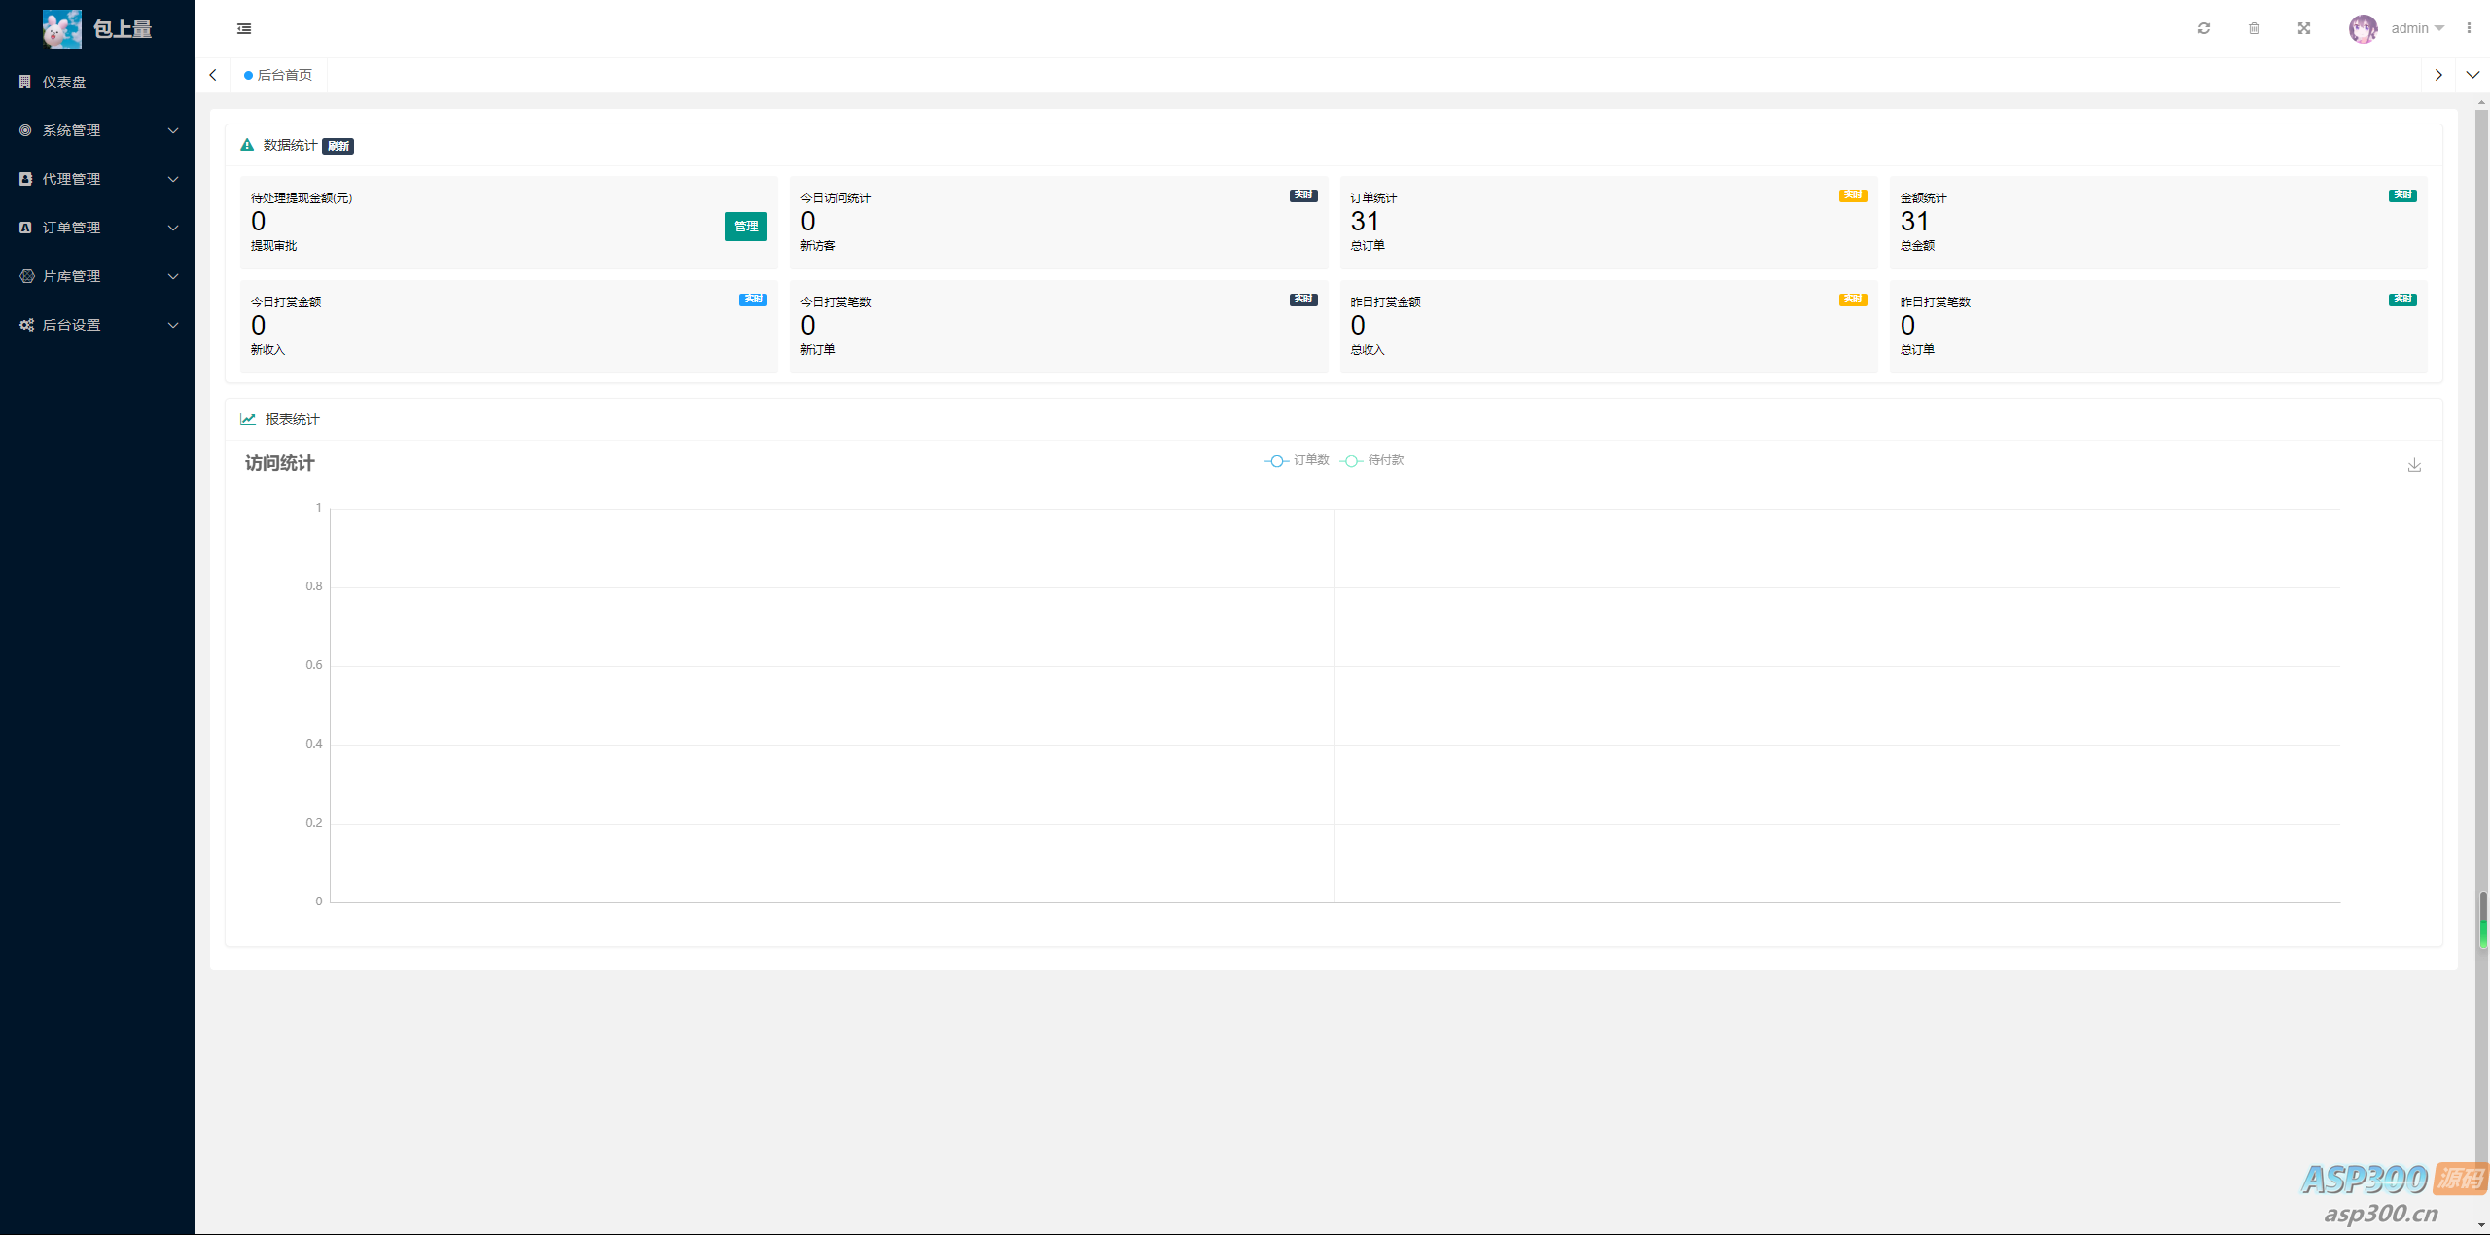Open the 仪表盘 menu item
Image resolution: width=2490 pixels, height=1235 pixels.
[64, 82]
